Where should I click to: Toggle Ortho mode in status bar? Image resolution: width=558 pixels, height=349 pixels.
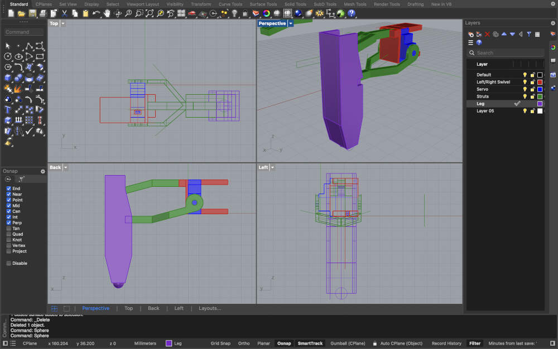click(x=244, y=343)
